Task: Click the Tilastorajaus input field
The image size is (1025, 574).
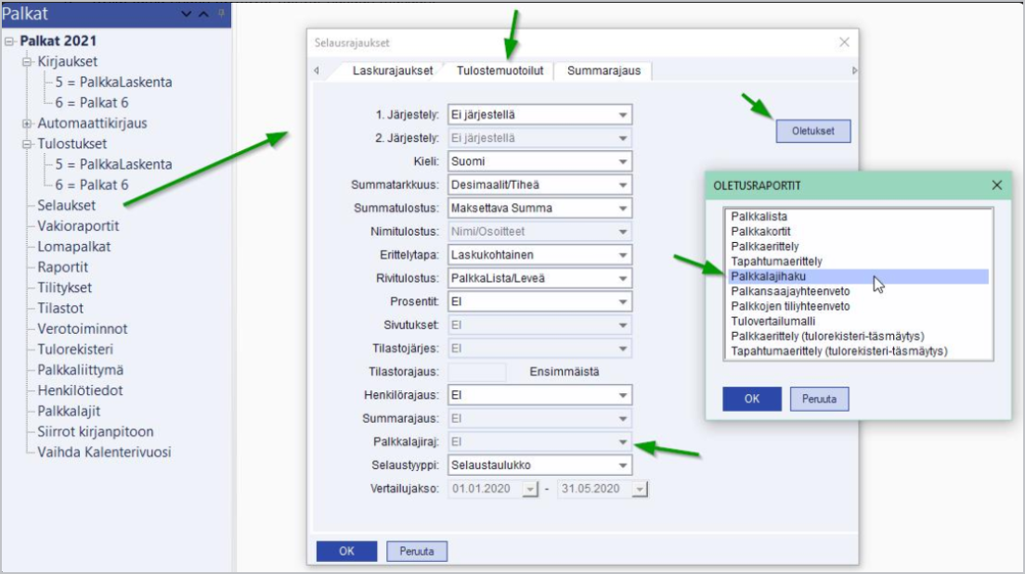Action: tap(476, 372)
